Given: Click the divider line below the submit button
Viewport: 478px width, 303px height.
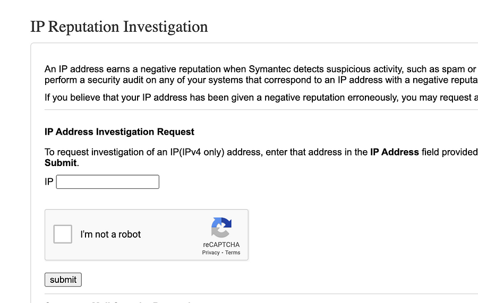Looking at the screenshot, I should [261, 294].
